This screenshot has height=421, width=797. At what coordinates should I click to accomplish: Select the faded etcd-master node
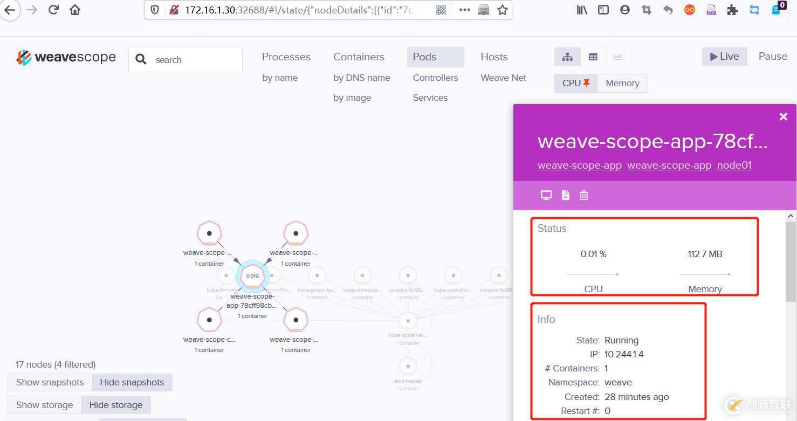pyautogui.click(x=408, y=366)
